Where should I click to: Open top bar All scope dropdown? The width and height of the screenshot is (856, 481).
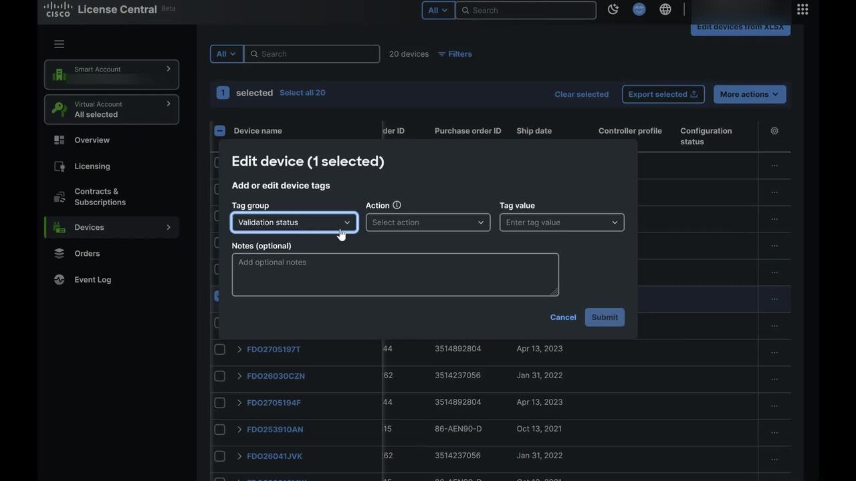tap(438, 10)
